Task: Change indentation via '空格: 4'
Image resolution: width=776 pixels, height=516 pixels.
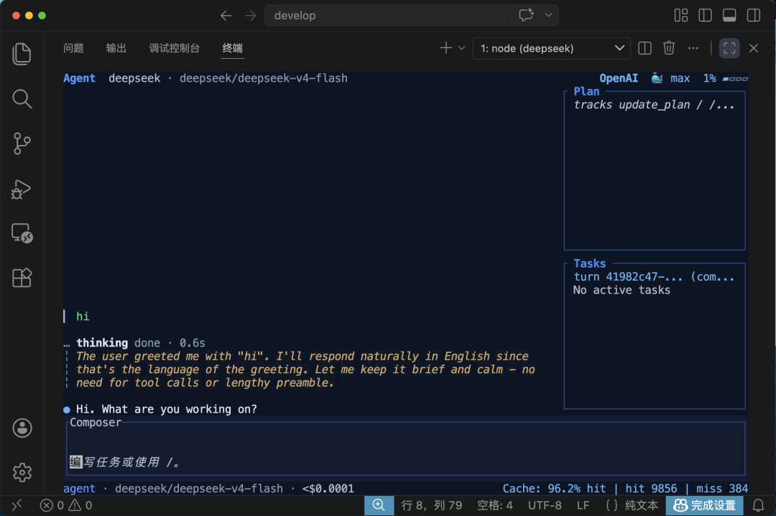Action: tap(495, 505)
